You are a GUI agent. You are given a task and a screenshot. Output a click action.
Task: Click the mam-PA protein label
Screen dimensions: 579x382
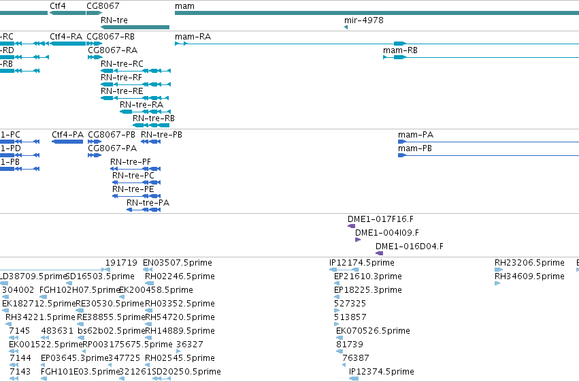click(x=416, y=135)
